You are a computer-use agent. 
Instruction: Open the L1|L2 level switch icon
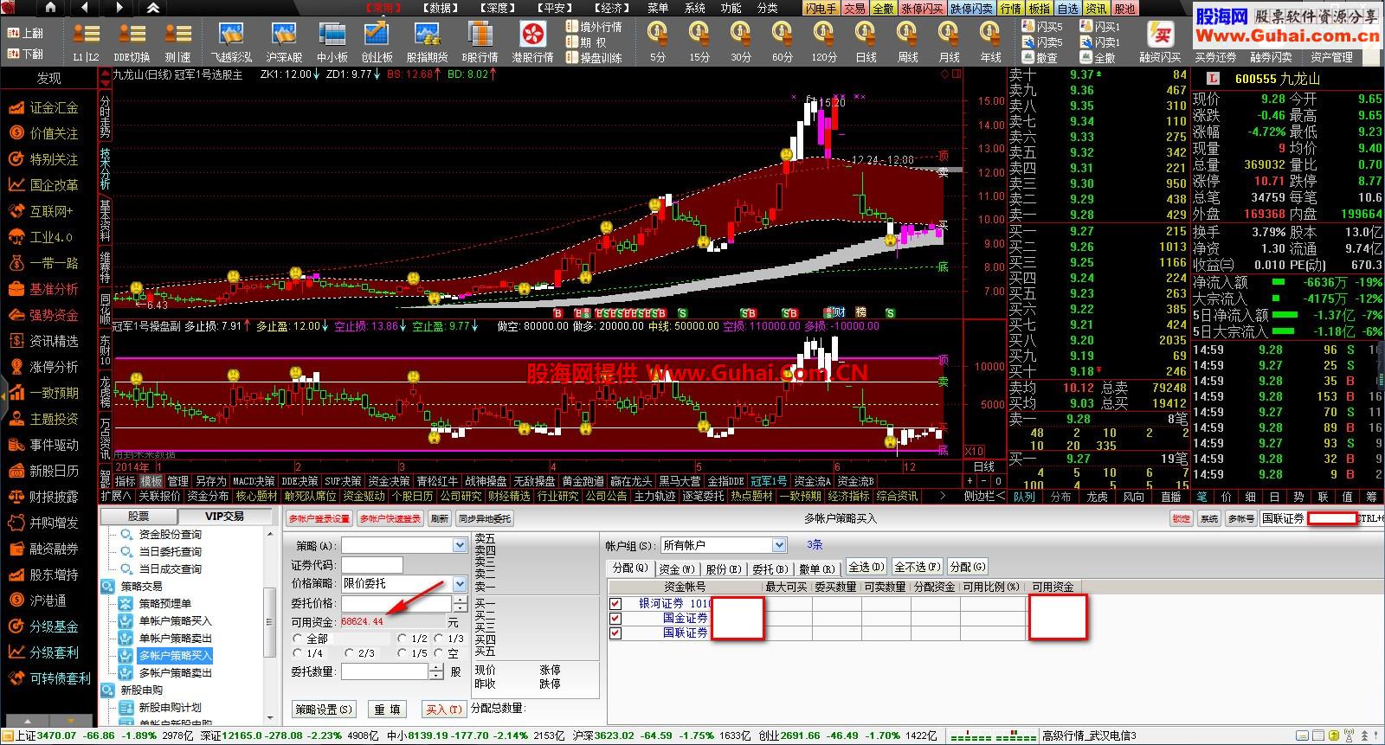(86, 42)
